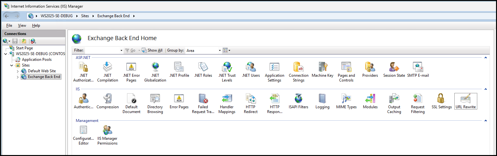Screen dimensions: 497x156
Task: Open .NET Users feature
Action: coord(251,70)
